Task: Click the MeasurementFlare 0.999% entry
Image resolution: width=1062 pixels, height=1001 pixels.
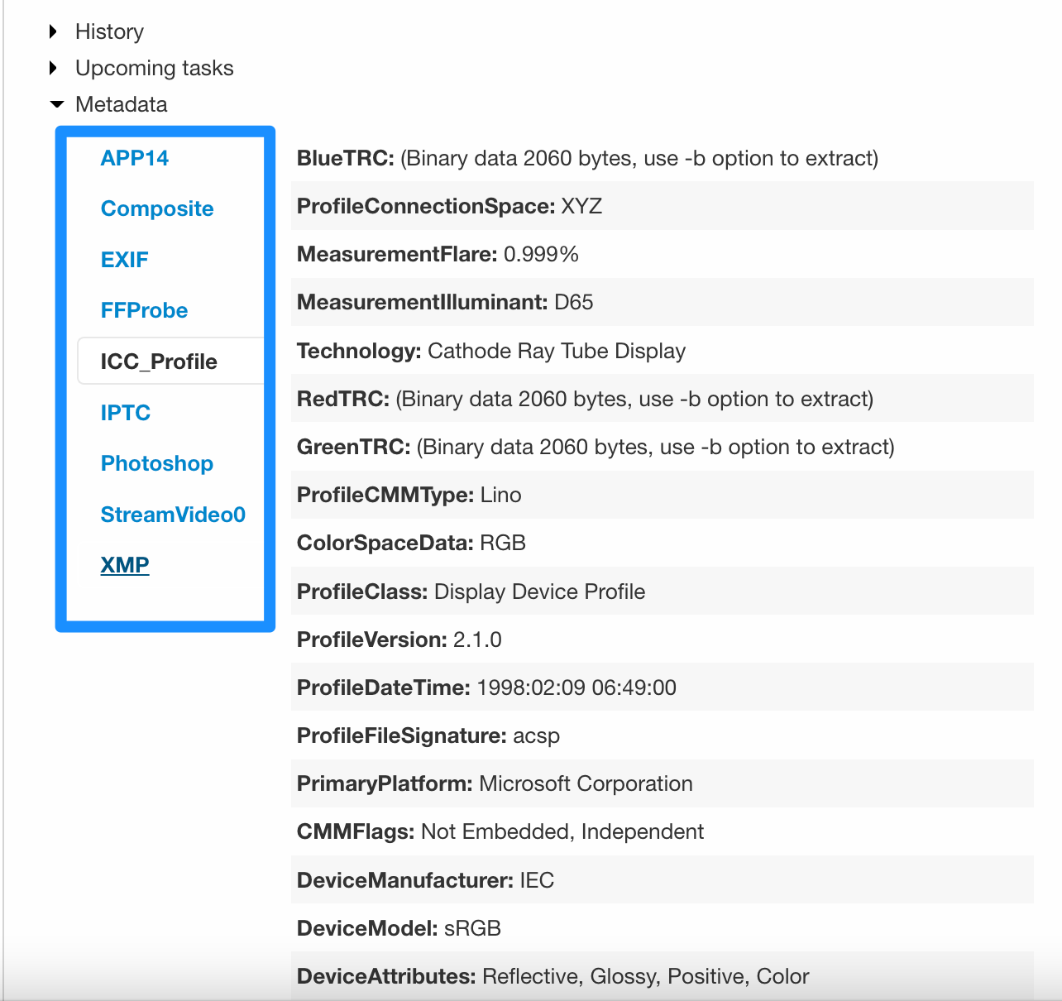Action: click(x=663, y=254)
